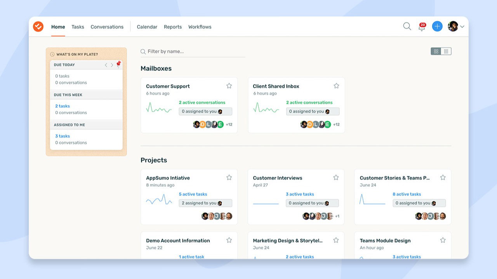The image size is (497, 279).
Task: Switch to list view layout
Action: (x=446, y=51)
